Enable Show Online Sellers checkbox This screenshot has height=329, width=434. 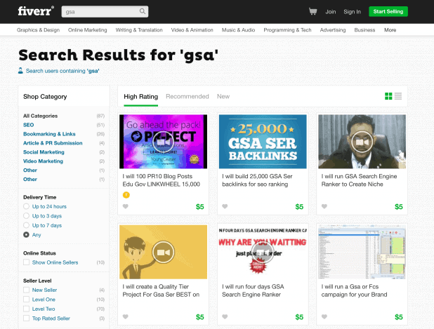[x=26, y=262]
